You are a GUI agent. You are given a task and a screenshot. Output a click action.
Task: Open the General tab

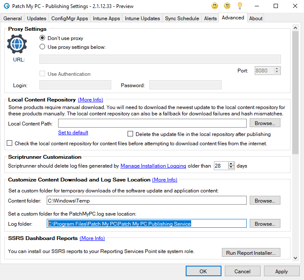[13, 19]
